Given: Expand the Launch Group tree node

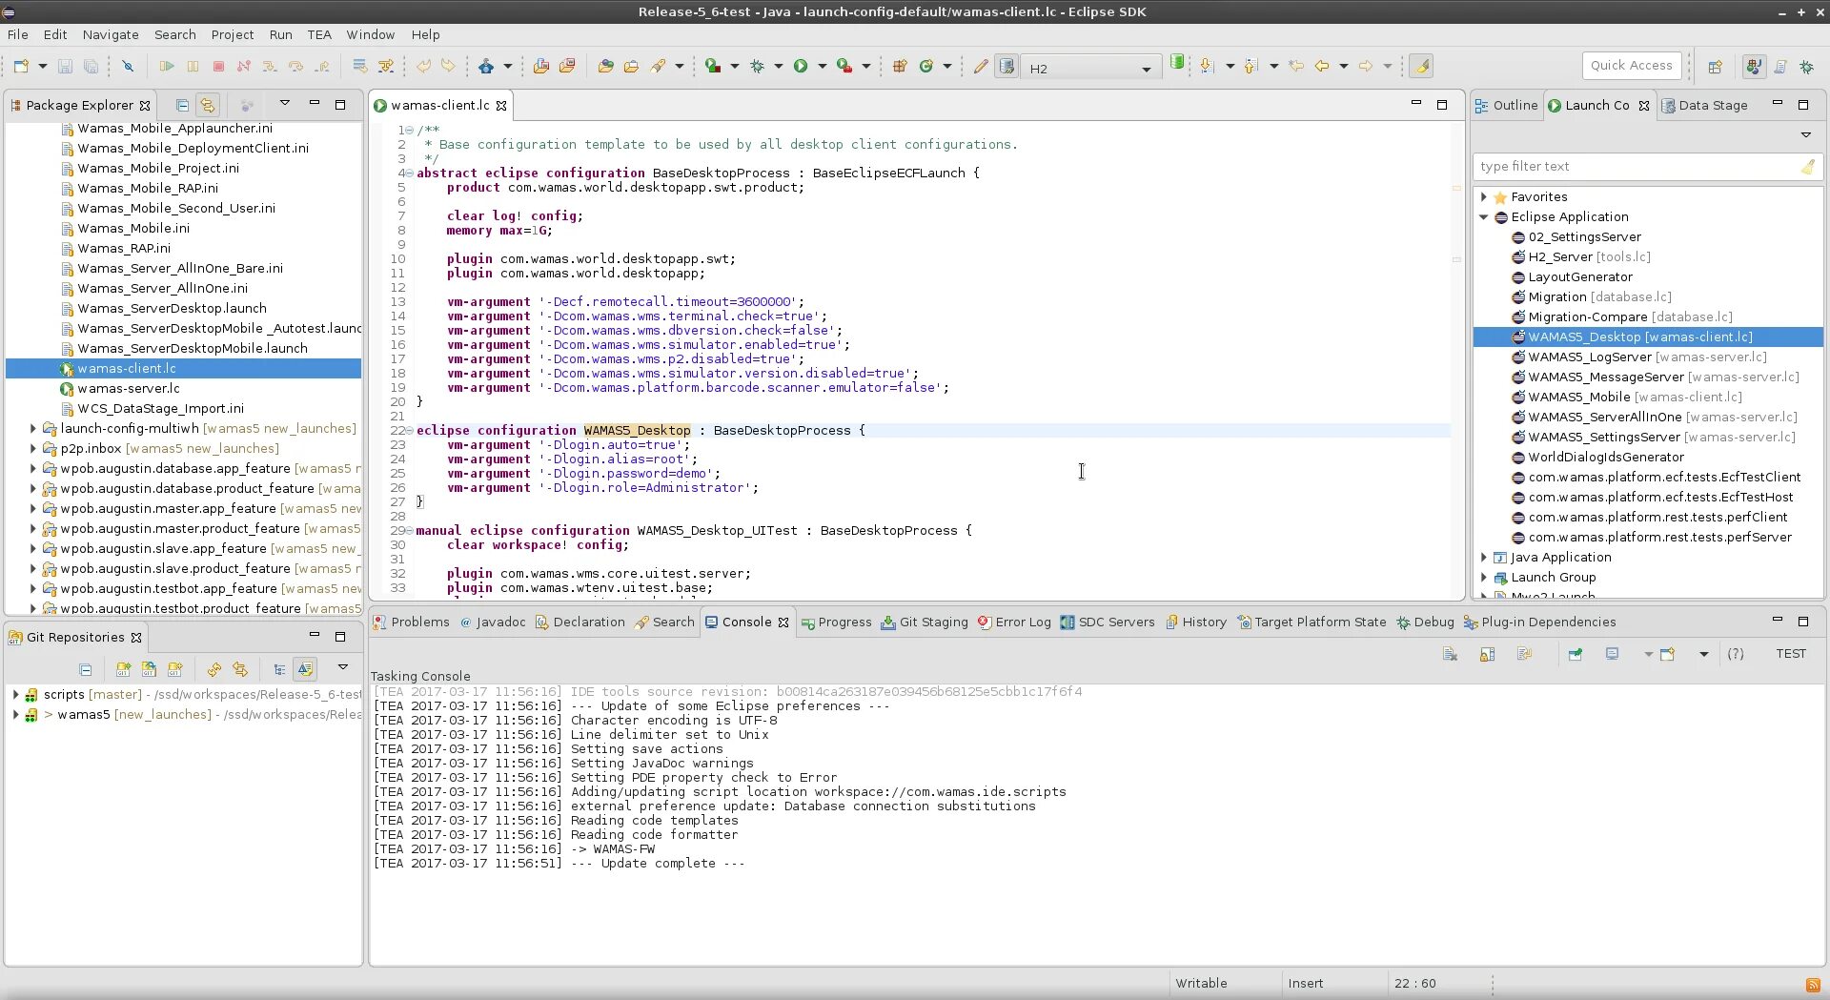Looking at the screenshot, I should coord(1483,578).
